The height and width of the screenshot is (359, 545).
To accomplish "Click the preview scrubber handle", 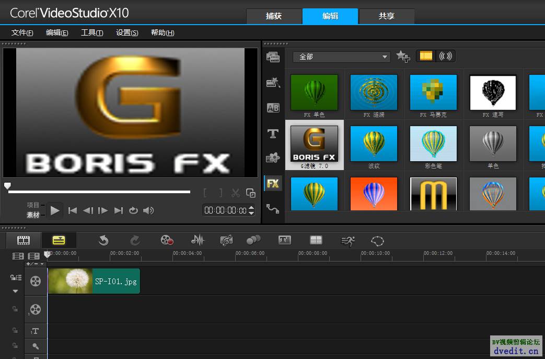I will [7, 186].
